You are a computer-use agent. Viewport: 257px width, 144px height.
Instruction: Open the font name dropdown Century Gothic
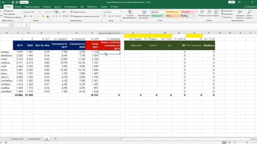click(x=37, y=12)
